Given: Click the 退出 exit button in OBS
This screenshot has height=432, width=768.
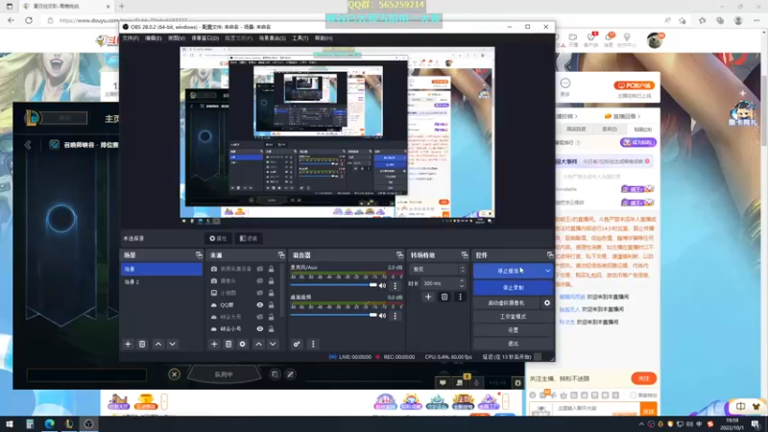Looking at the screenshot, I should tap(513, 344).
